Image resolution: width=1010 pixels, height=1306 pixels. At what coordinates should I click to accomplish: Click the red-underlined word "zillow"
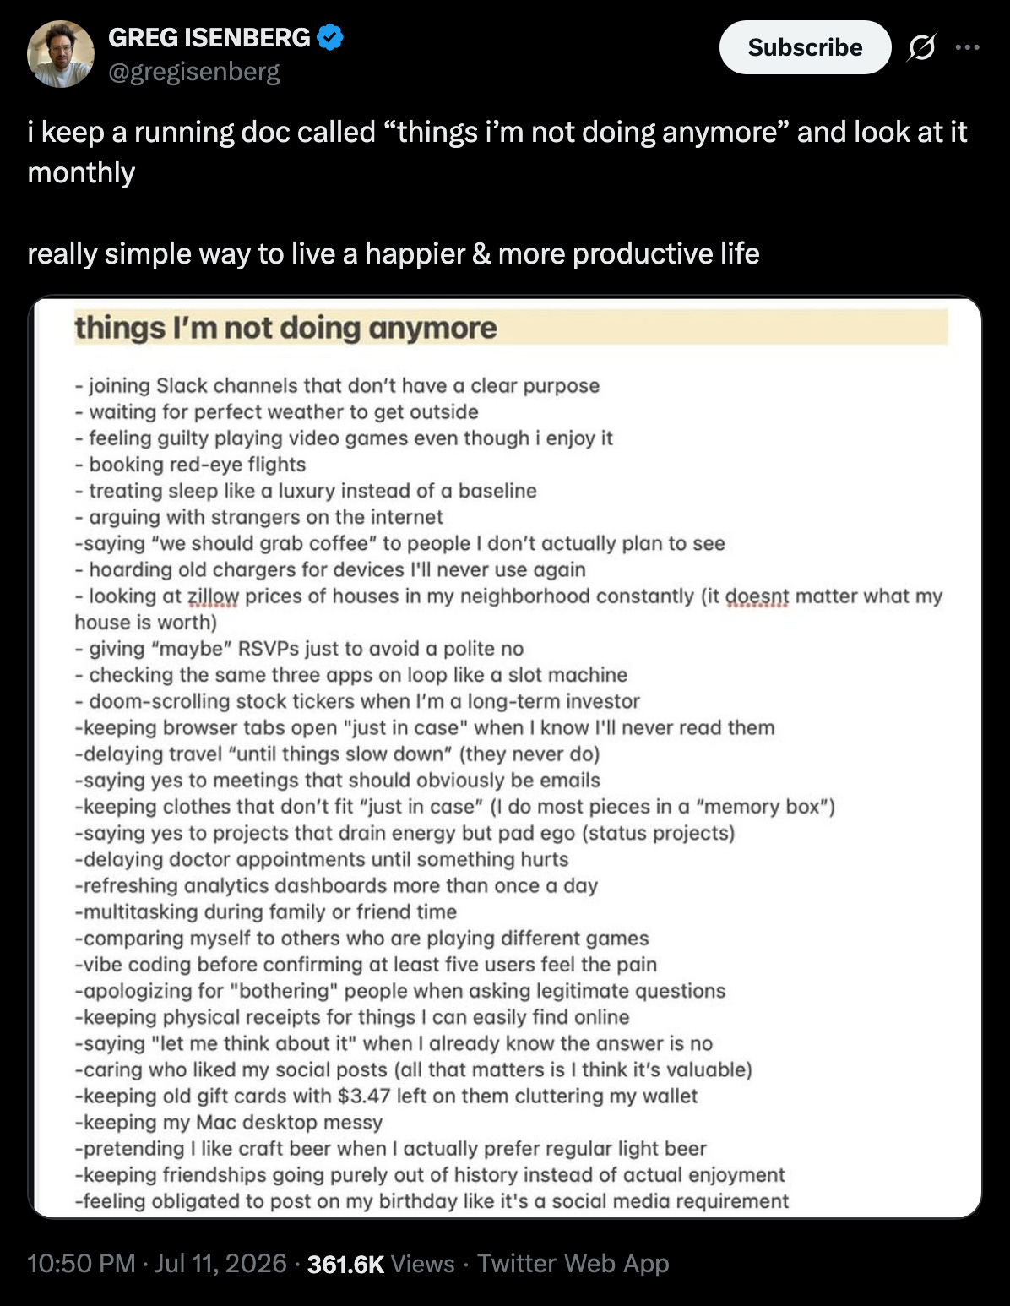click(x=213, y=596)
